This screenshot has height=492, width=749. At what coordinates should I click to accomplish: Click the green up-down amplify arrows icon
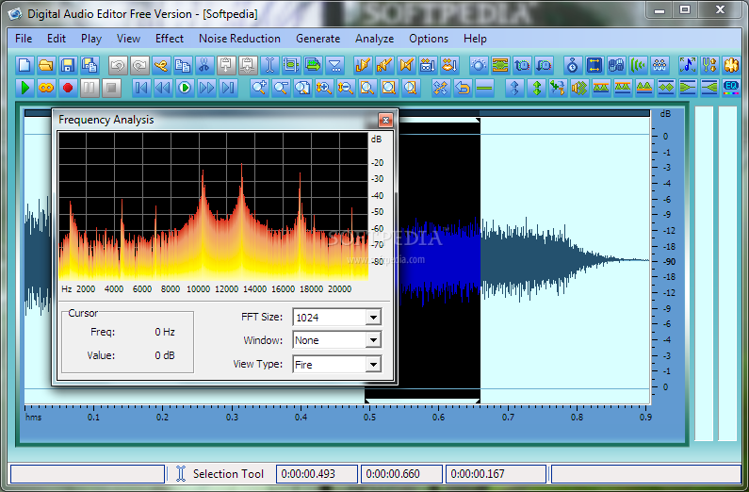(x=536, y=88)
